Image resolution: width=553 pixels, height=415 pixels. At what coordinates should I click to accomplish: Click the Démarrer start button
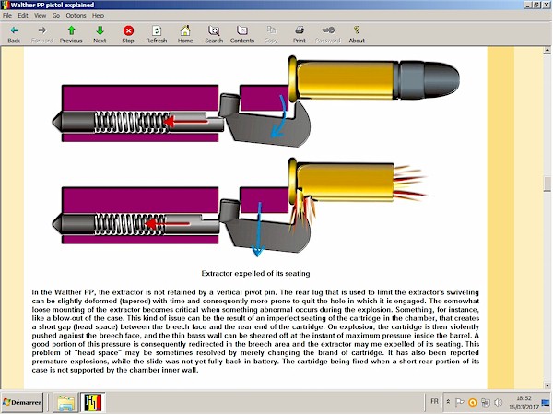click(22, 402)
